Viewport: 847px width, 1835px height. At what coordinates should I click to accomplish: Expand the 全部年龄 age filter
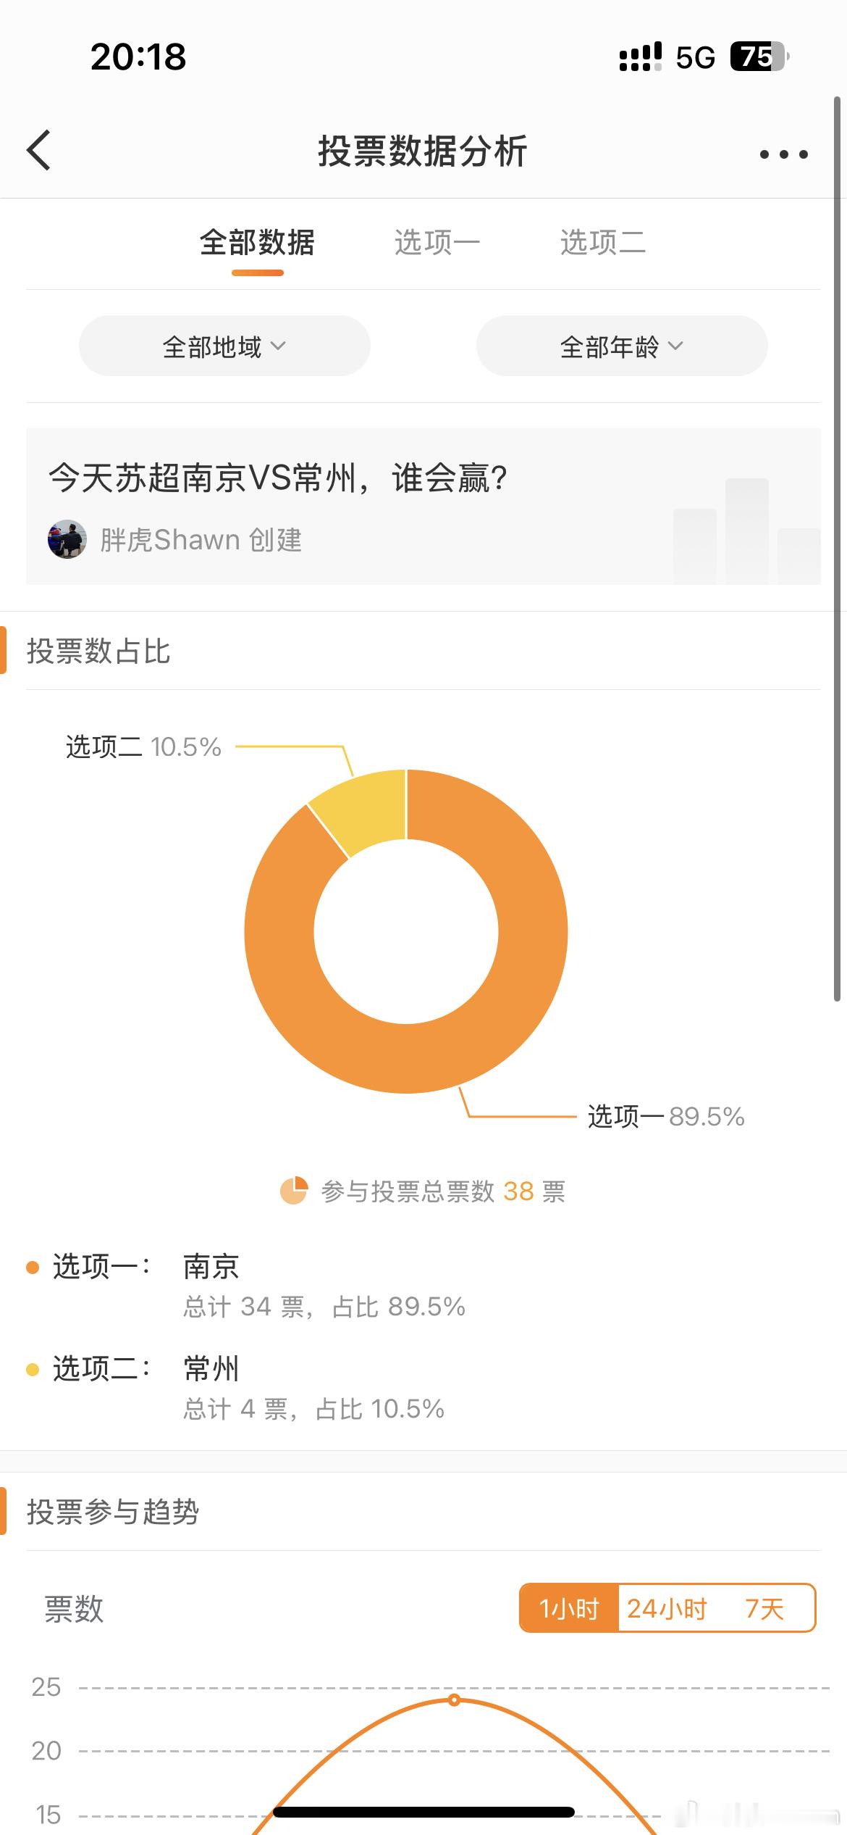click(x=622, y=346)
